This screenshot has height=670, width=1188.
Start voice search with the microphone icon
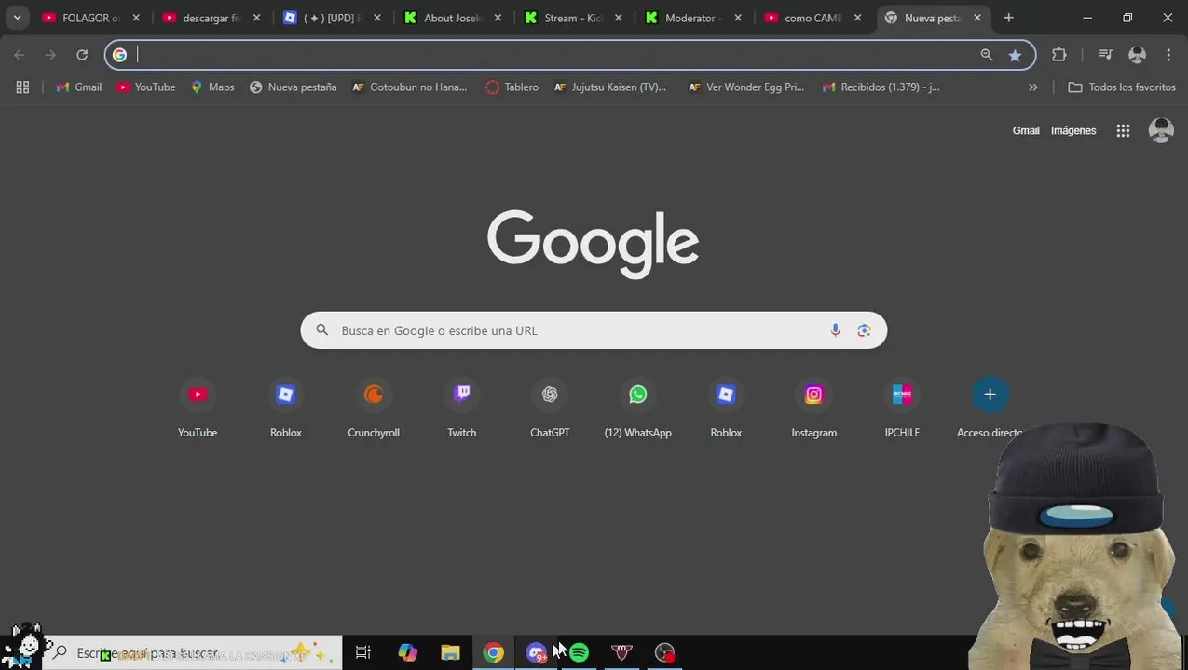pyautogui.click(x=835, y=330)
